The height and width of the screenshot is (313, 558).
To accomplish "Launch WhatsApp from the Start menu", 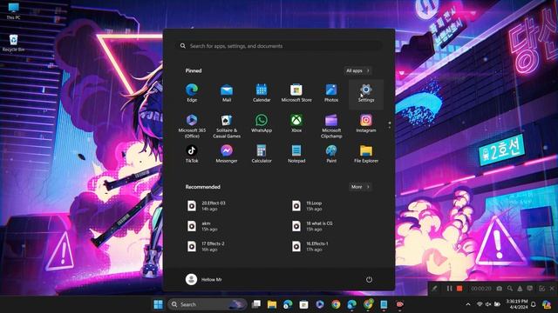I will pyautogui.click(x=262, y=123).
